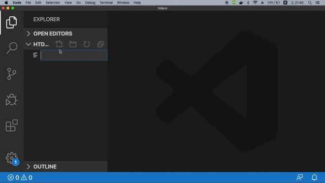
Task: Click the New Folder icon
Action: click(73, 44)
